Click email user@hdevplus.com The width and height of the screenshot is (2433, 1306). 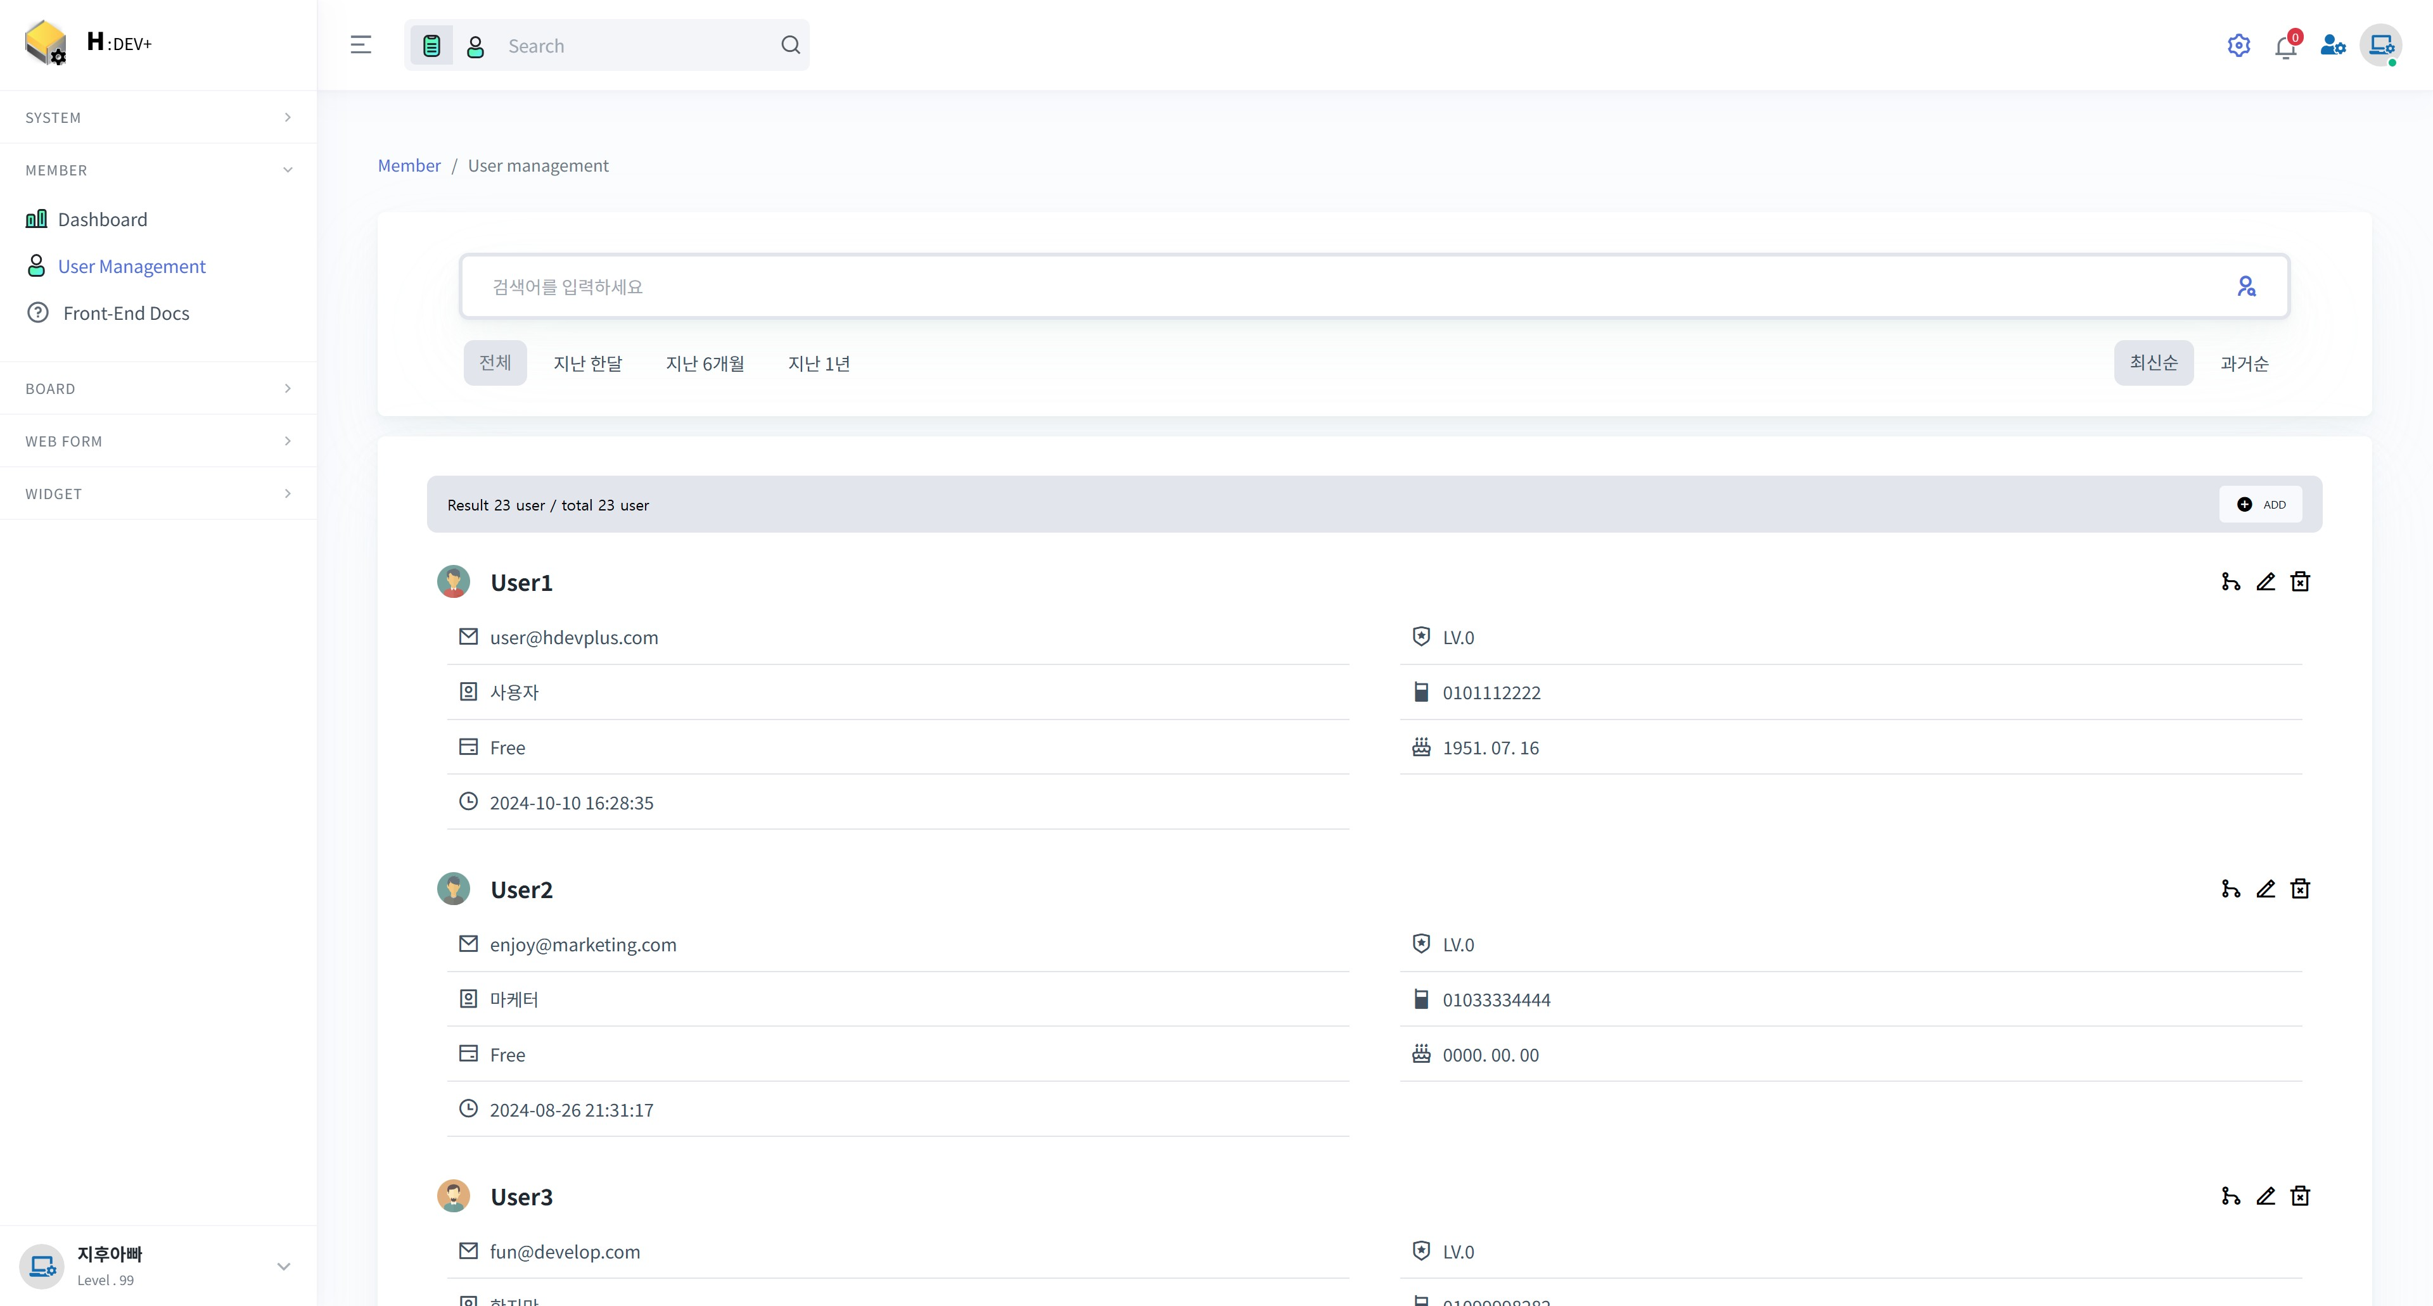tap(574, 637)
